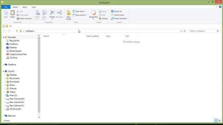Switch to the Share ribbon tab
The width and height of the screenshot is (223, 125).
(x=24, y=7)
